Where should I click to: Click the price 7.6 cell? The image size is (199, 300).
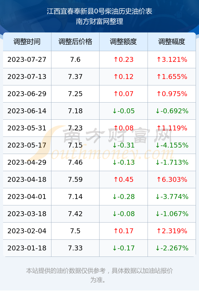click(x=75, y=59)
